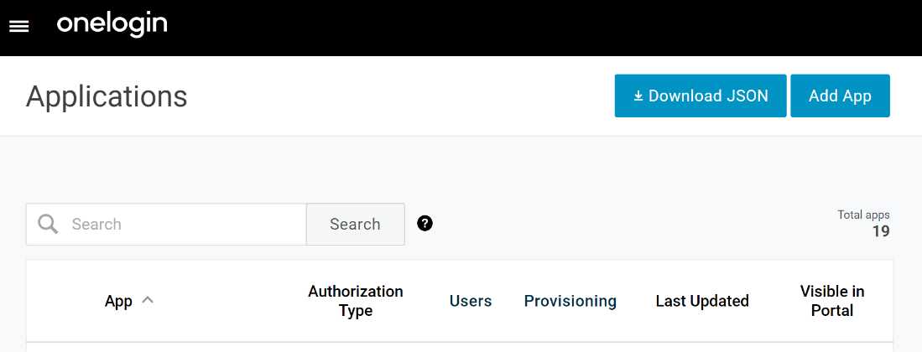Image resolution: width=922 pixels, height=352 pixels.
Task: Open the hamburger navigation menu
Action: [x=19, y=27]
